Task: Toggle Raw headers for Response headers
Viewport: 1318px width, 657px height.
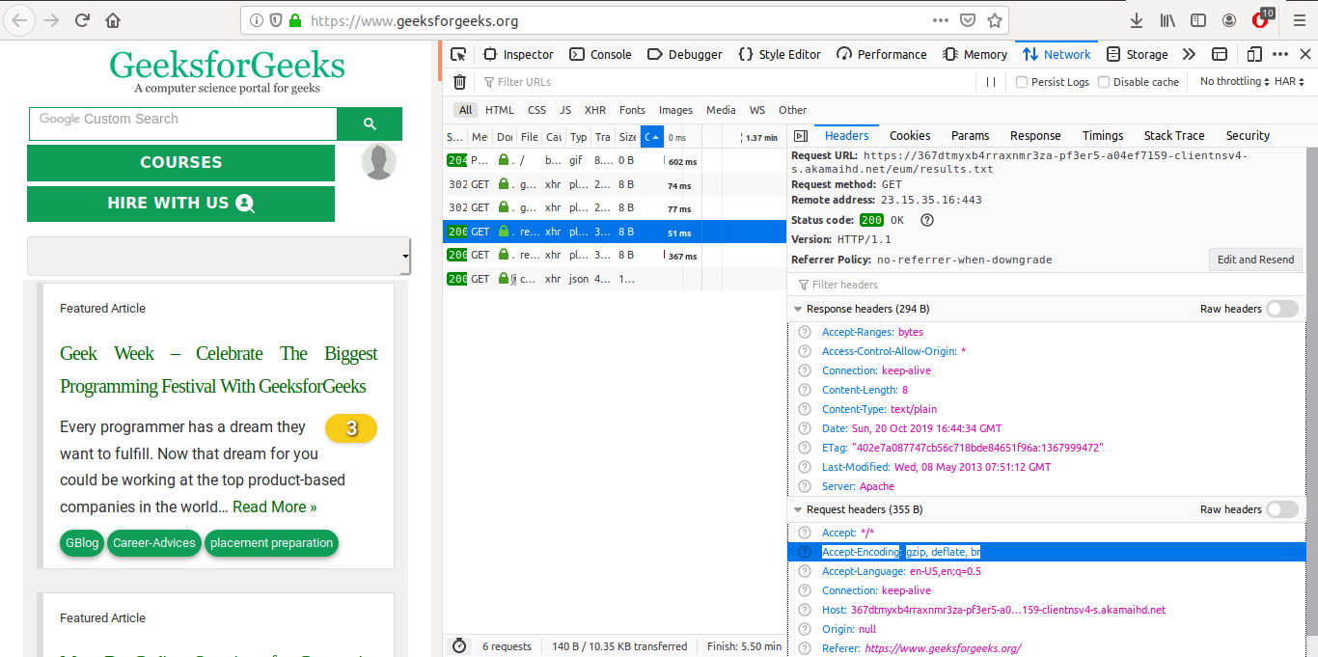Action: tap(1282, 309)
